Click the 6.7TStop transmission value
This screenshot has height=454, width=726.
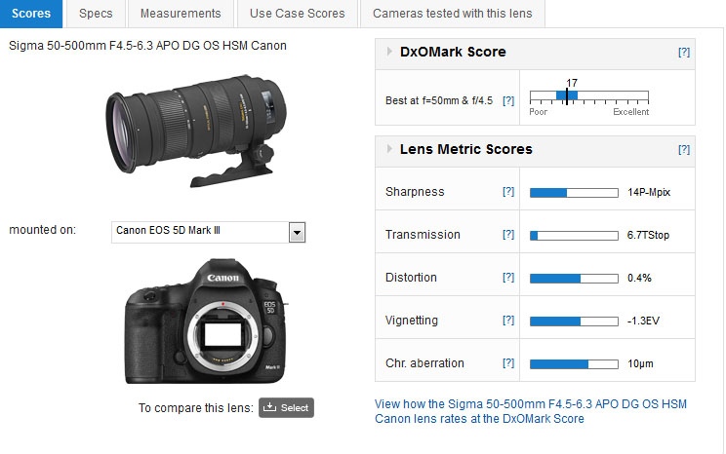[648, 236]
